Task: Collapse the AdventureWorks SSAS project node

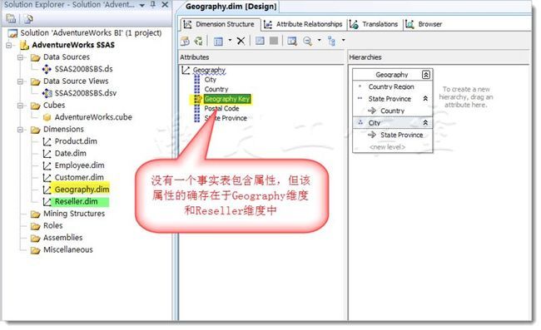Action: [9, 45]
